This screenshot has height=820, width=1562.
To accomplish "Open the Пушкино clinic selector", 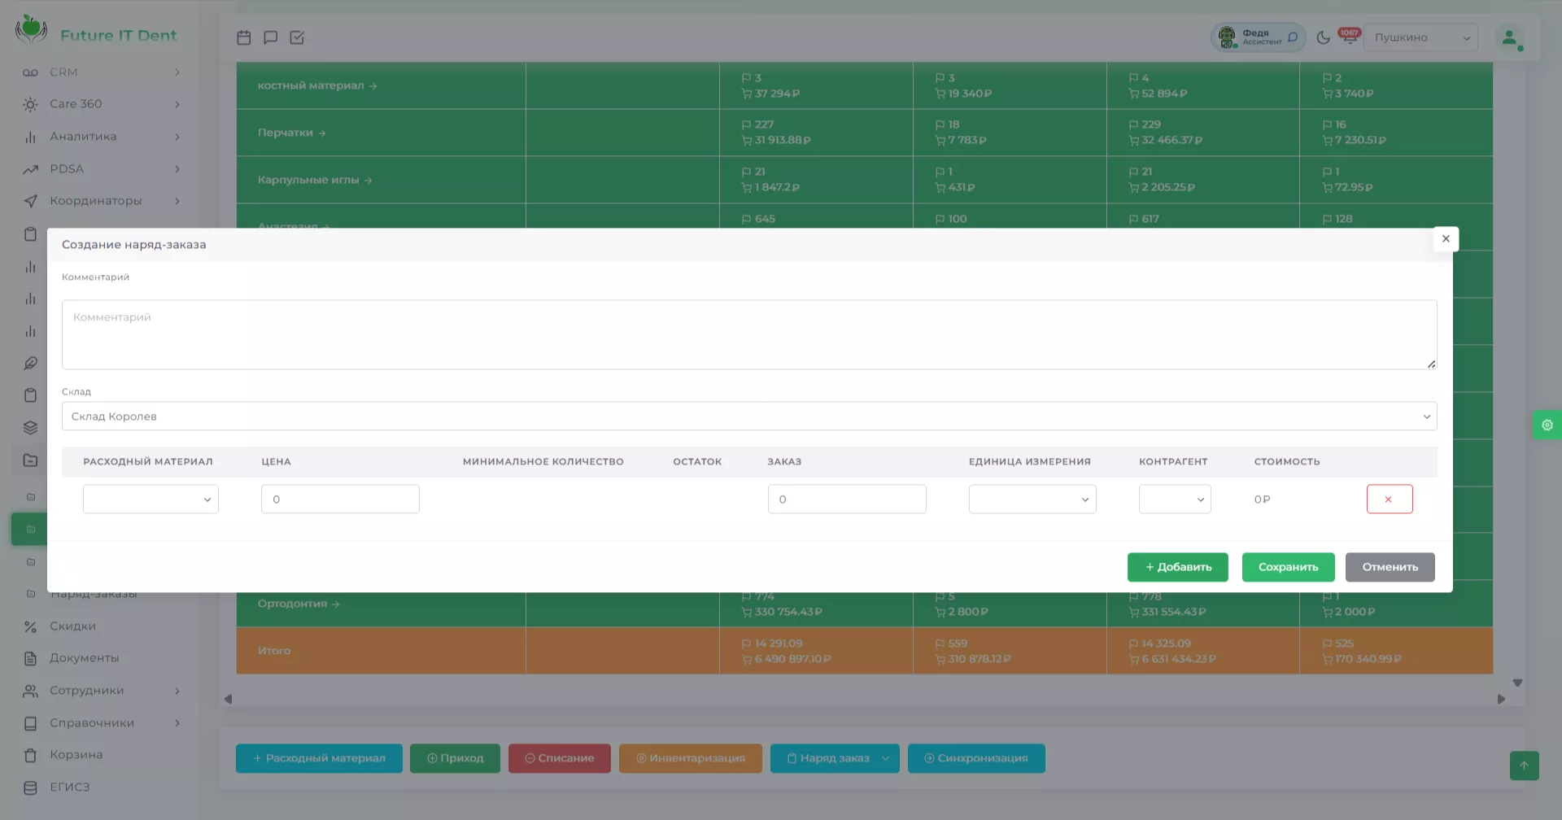I will click(x=1420, y=37).
